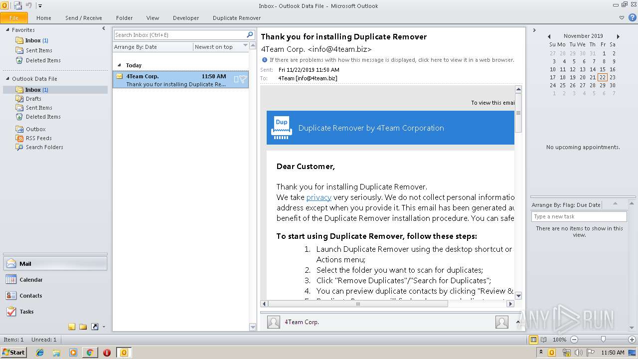Switch to Calendar view

55,280
